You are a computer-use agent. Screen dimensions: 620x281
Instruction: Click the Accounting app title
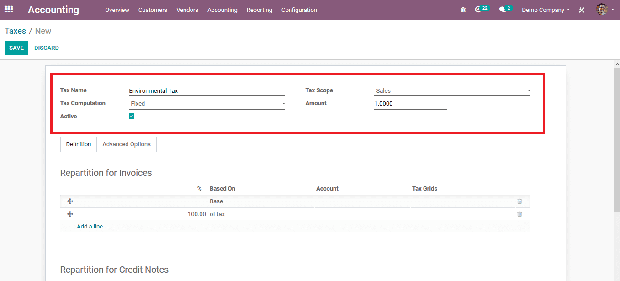(x=53, y=10)
